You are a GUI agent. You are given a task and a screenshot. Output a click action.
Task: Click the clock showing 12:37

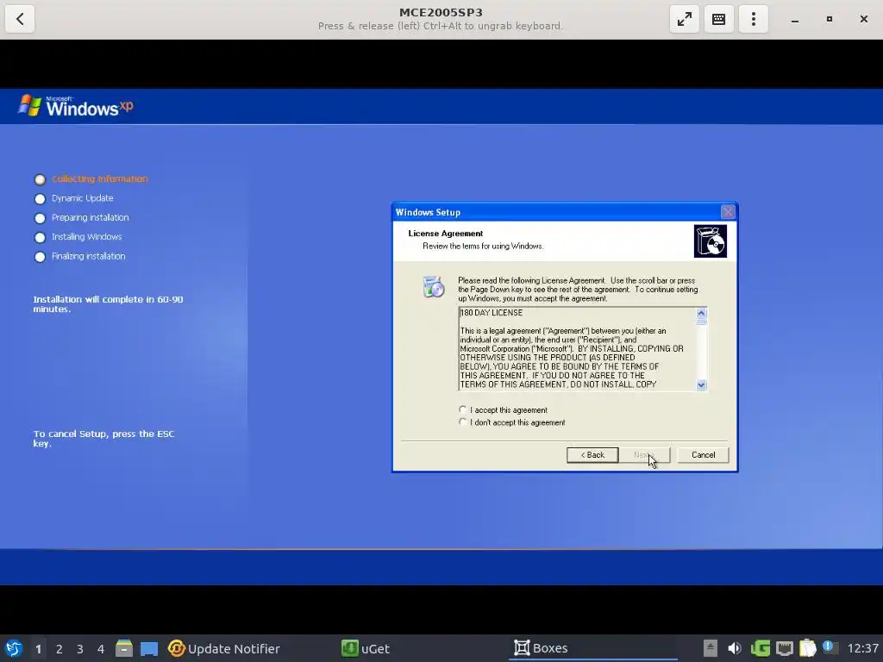coord(862,648)
